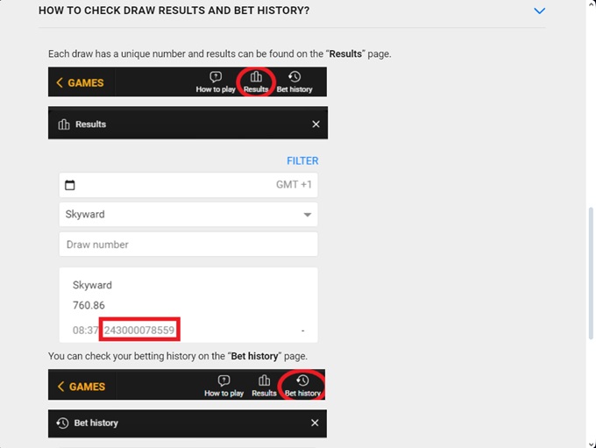The height and width of the screenshot is (448, 596).
Task: Click the Results panel header icon
Action: 64,124
